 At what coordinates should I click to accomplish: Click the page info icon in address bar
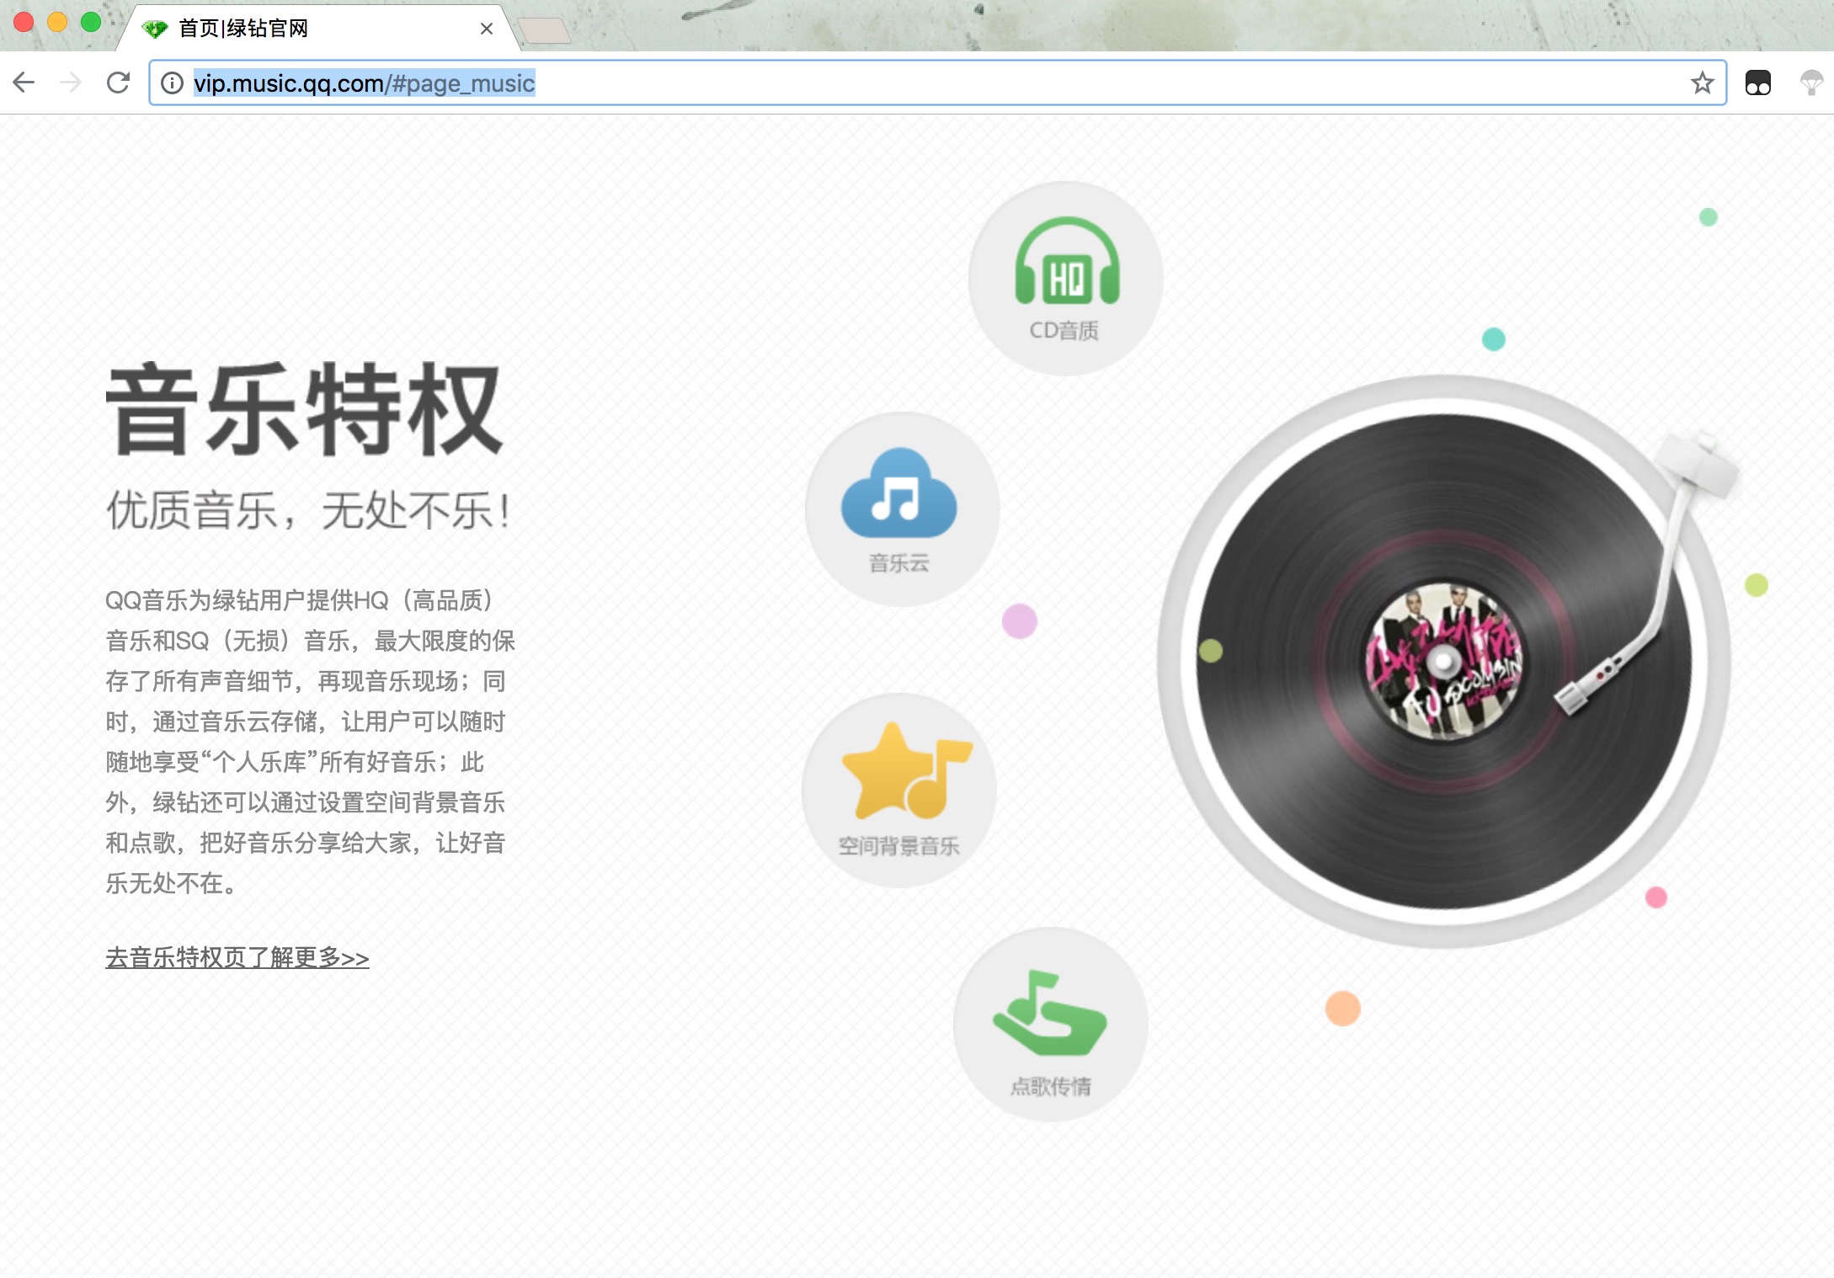point(173,83)
